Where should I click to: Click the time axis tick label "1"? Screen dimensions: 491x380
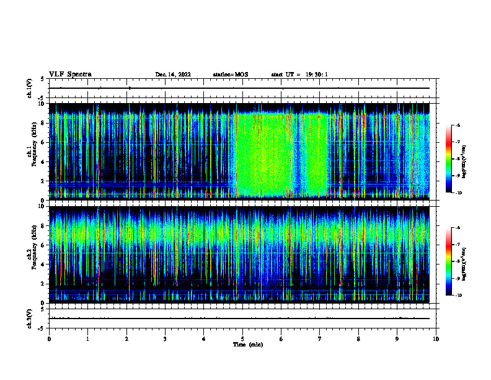(87, 339)
